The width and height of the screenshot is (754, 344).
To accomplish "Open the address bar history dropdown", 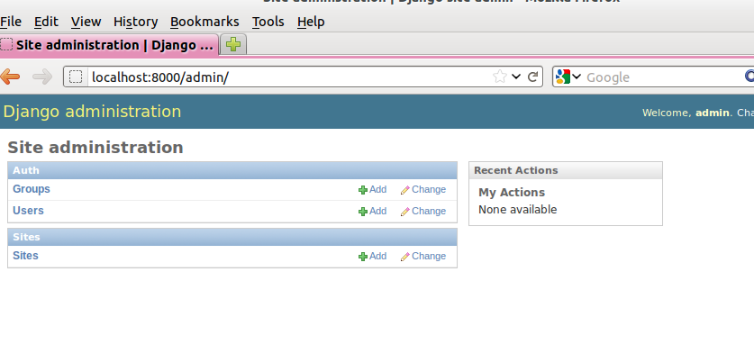I will [x=516, y=77].
